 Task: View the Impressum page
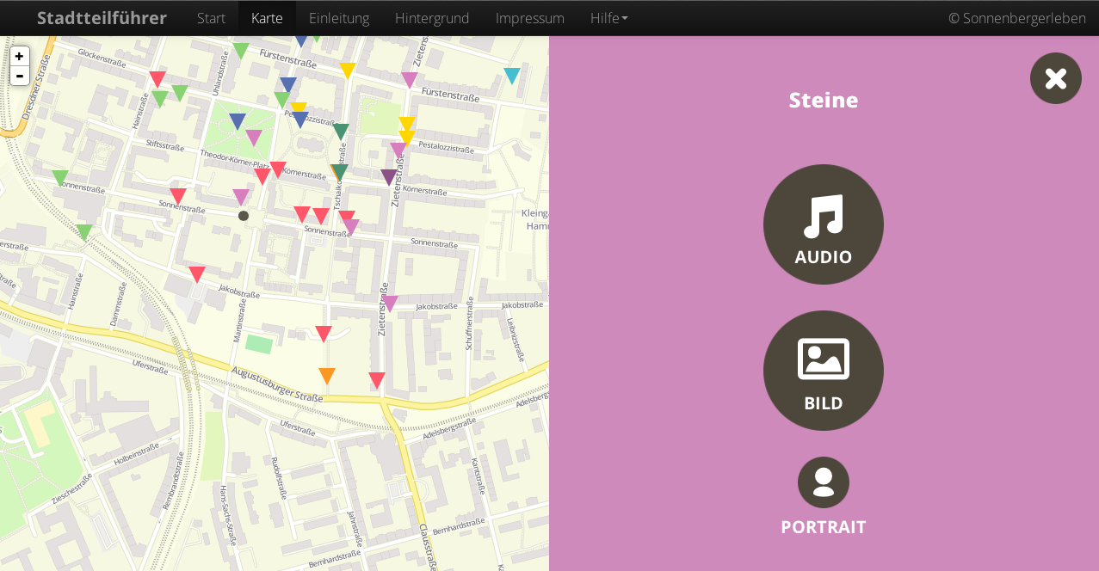click(529, 18)
